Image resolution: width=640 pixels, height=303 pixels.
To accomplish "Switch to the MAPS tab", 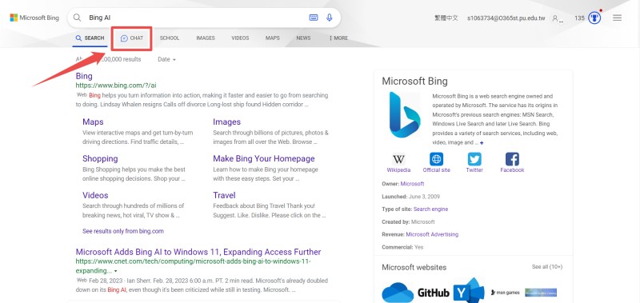I will 273,38.
